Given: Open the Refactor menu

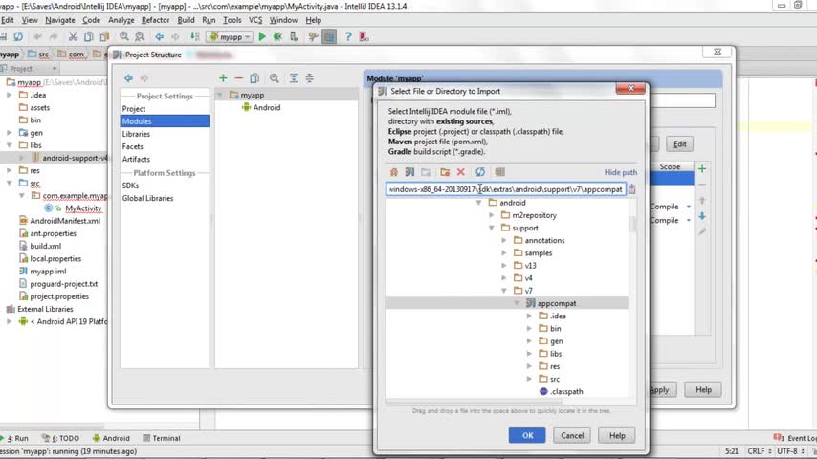Looking at the screenshot, I should (x=155, y=20).
